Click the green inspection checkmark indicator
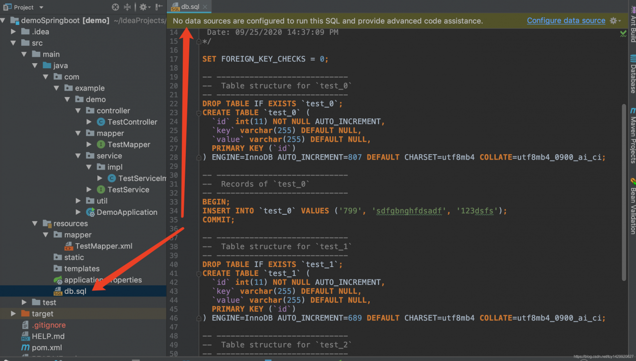Image resolution: width=636 pixels, height=361 pixels. (x=623, y=34)
